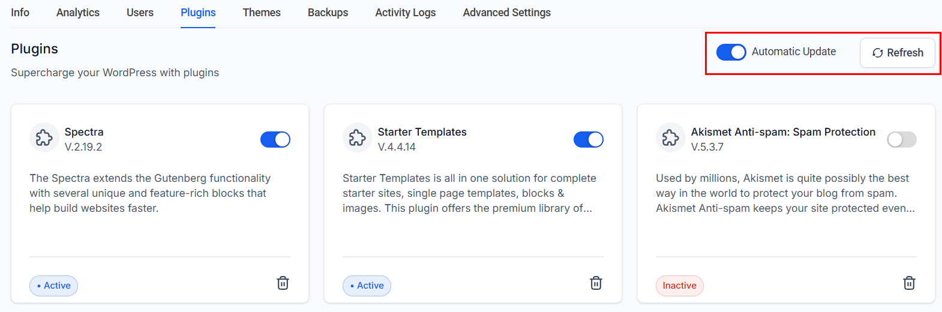The image size is (942, 312).
Task: Deactivate Starter Templates using its toggle
Action: coord(589,139)
